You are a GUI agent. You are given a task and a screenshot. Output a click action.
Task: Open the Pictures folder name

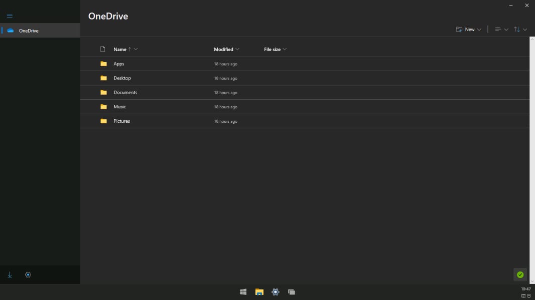coord(122,121)
